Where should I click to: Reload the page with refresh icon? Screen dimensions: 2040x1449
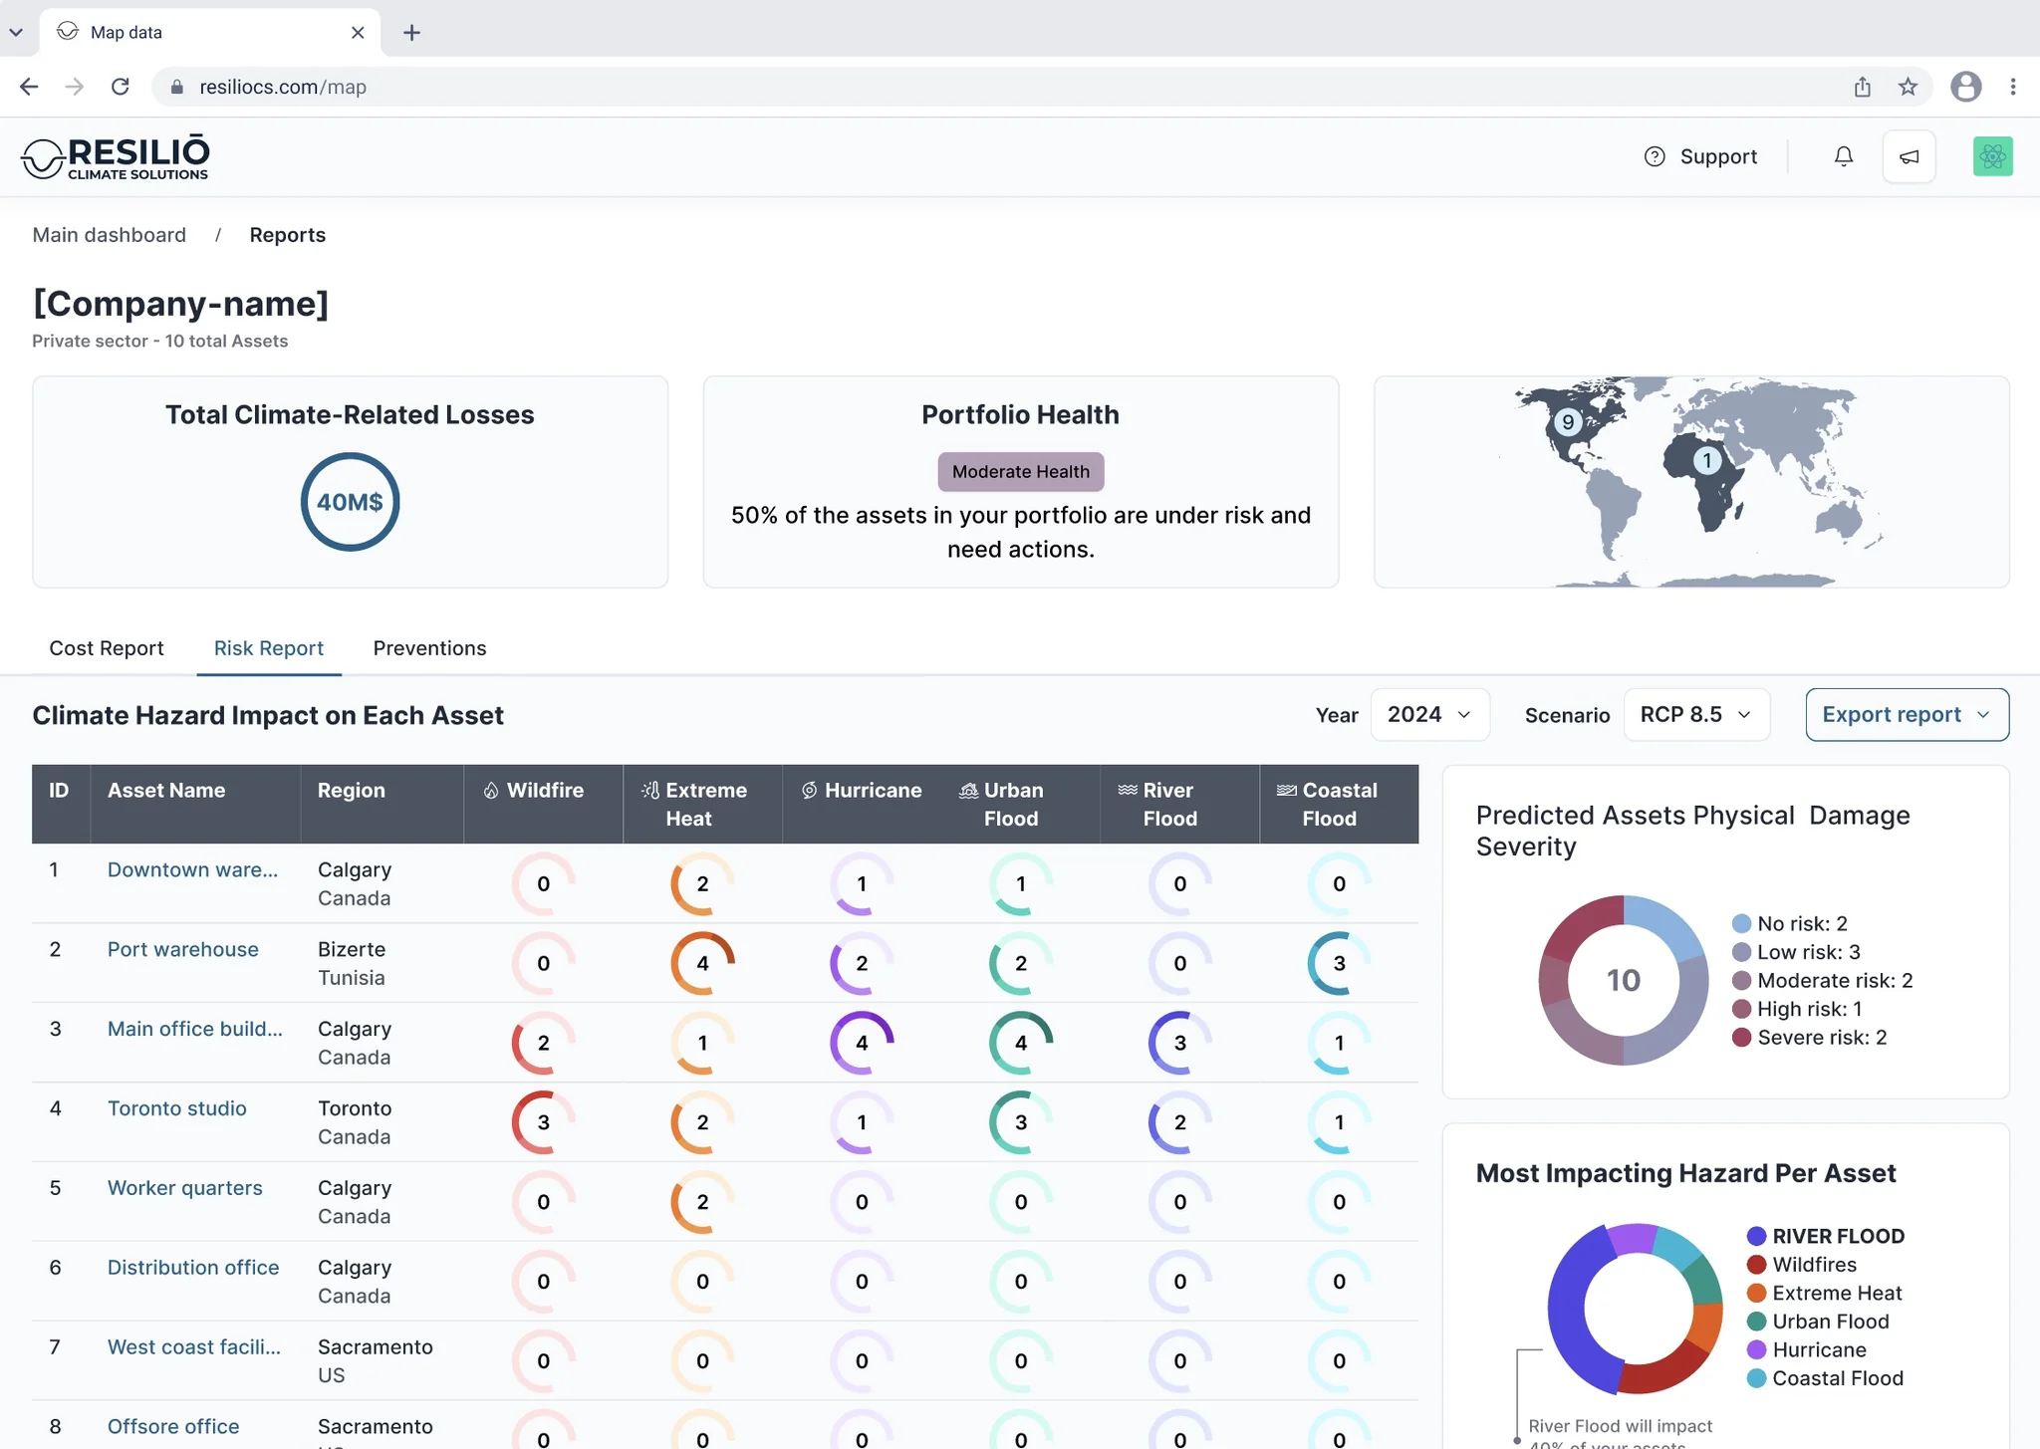(121, 87)
